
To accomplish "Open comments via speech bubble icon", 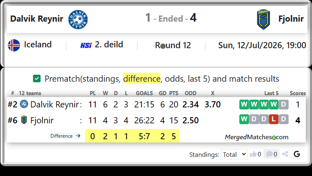I will click(269, 154).
